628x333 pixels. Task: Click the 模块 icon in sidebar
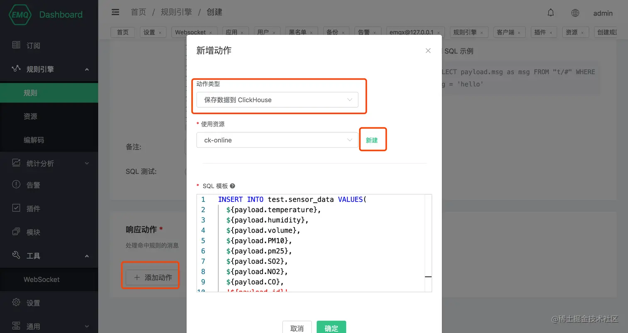point(16,232)
